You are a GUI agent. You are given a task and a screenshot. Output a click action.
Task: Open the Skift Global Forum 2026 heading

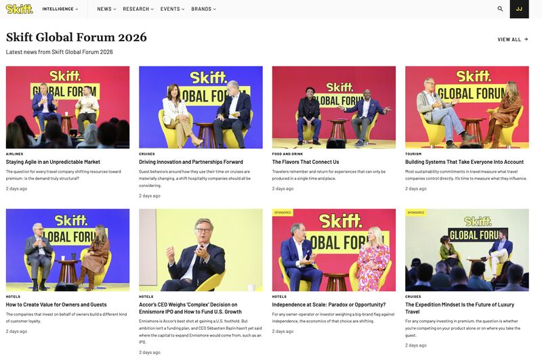(77, 37)
